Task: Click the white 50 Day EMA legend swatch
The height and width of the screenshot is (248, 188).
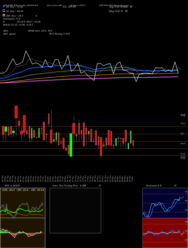Action: coord(4,11)
